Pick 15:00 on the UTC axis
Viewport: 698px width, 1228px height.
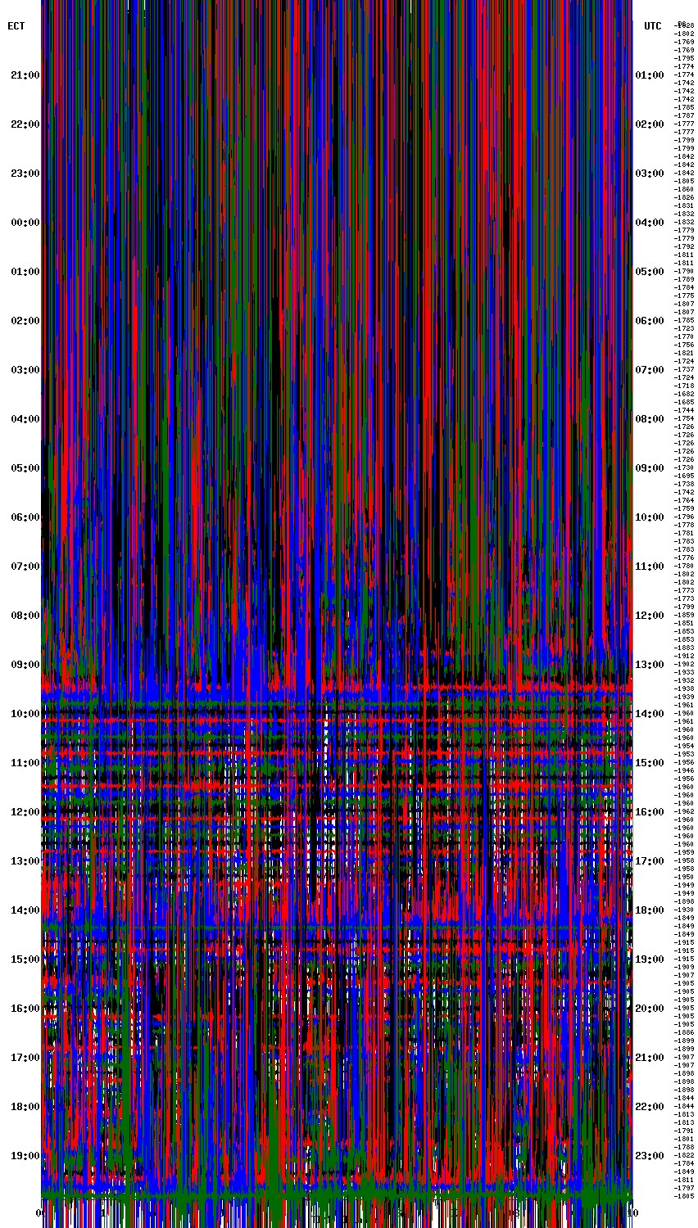coord(650,763)
